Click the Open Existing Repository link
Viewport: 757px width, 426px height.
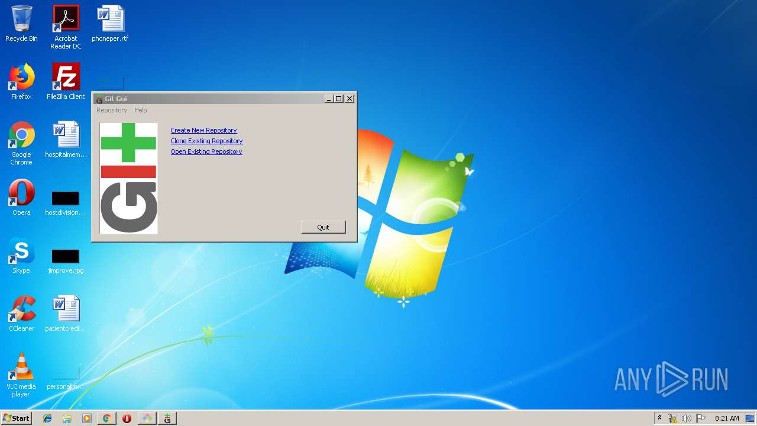pos(206,151)
